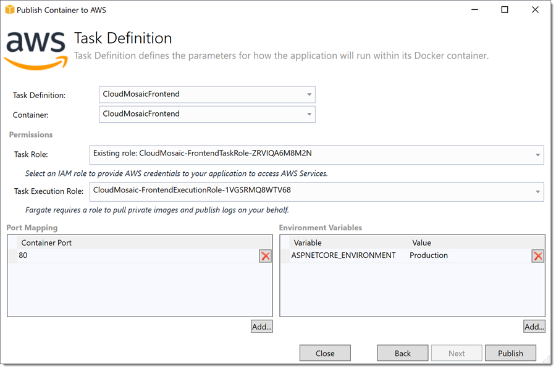Click the Publish button
556x369 pixels.
click(510, 353)
